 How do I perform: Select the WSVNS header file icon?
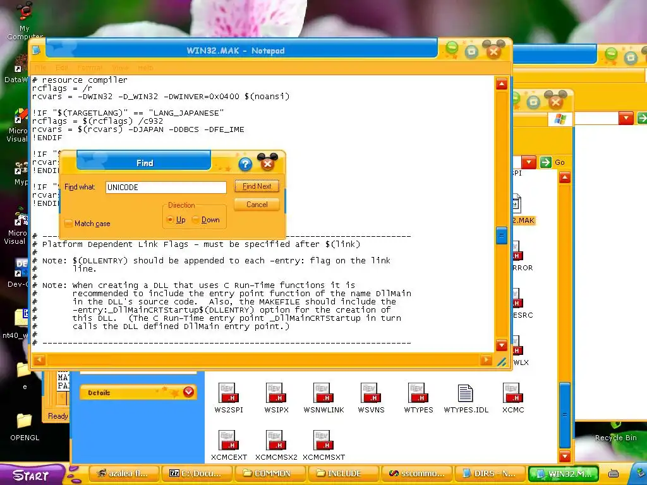[371, 398]
